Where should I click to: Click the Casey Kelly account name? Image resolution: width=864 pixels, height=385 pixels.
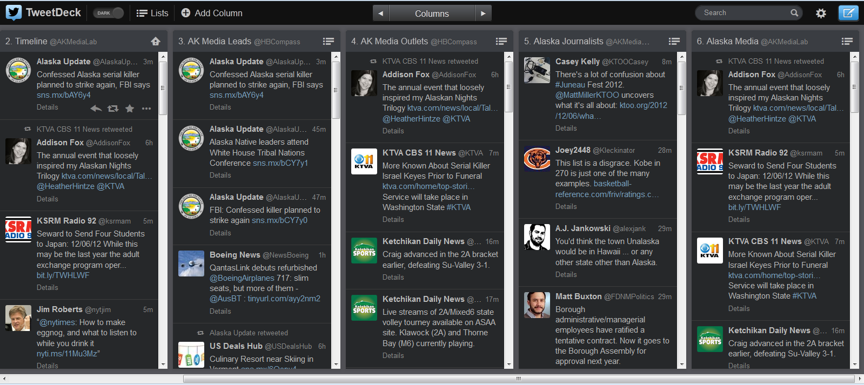coord(578,62)
